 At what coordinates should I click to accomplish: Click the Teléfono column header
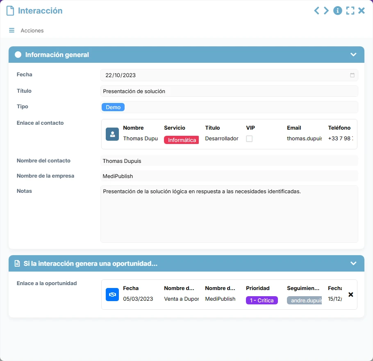pos(339,128)
